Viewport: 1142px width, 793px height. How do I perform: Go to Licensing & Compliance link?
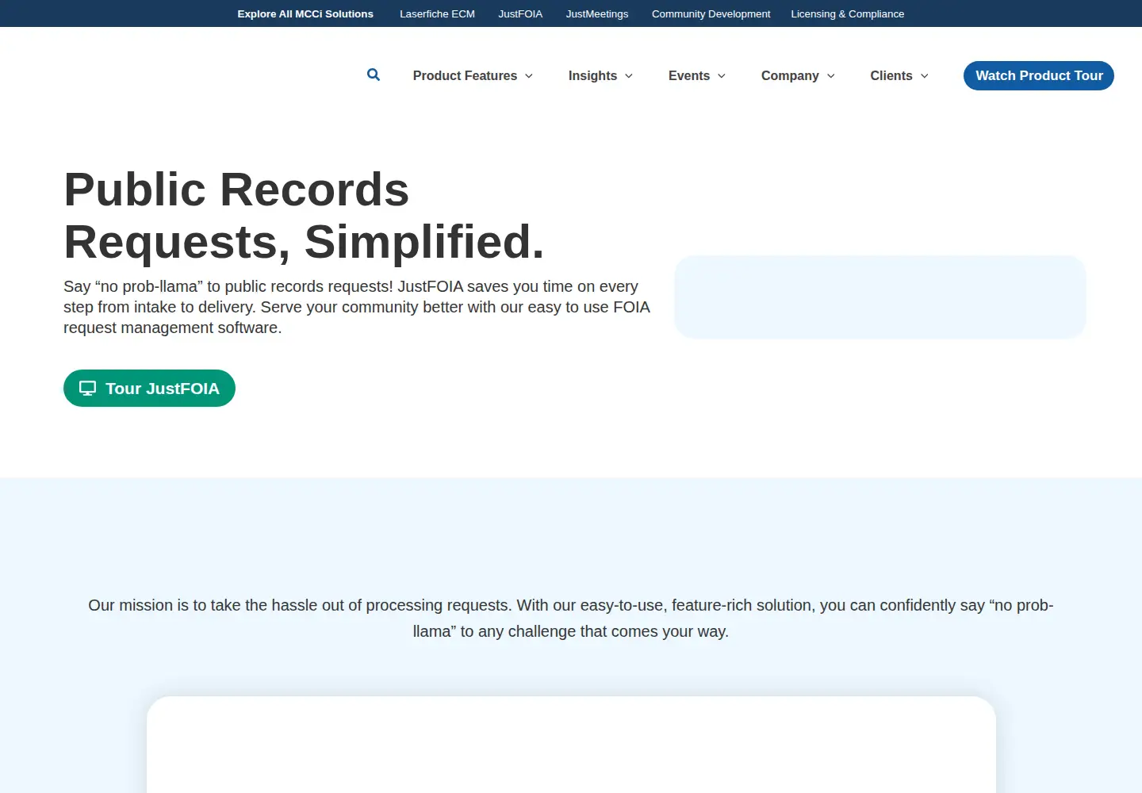pos(848,13)
